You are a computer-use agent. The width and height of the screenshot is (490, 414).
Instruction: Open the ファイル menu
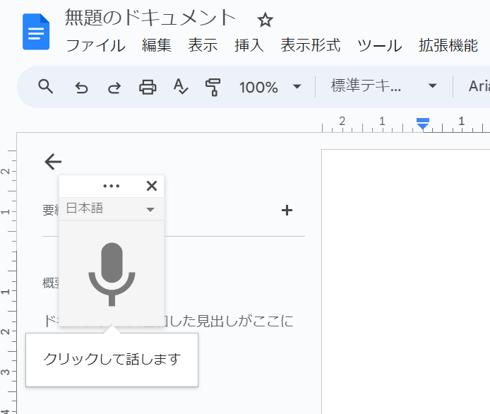95,46
